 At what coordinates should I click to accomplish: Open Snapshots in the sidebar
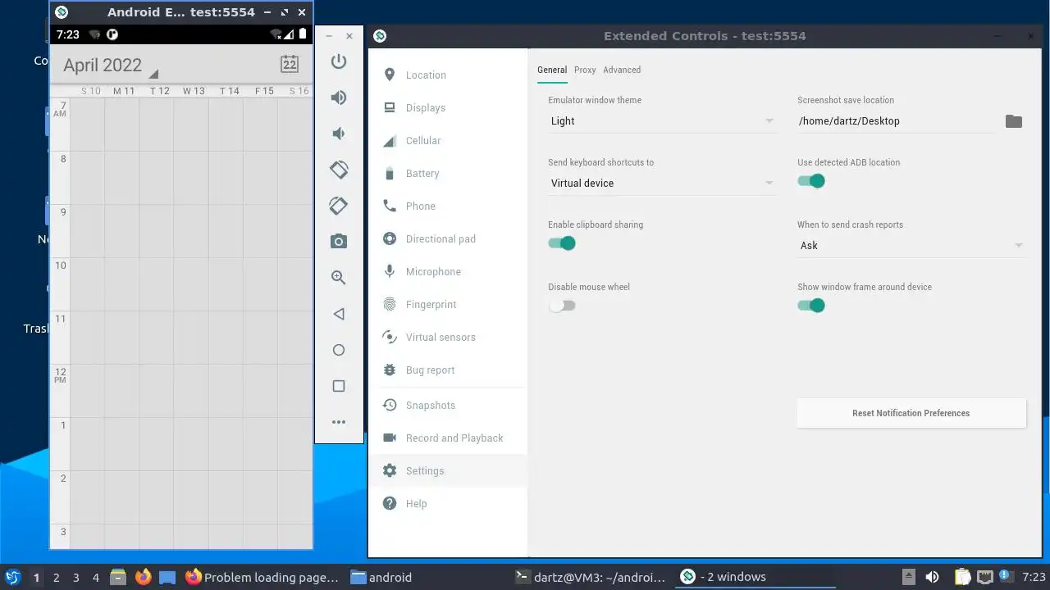click(x=448, y=405)
